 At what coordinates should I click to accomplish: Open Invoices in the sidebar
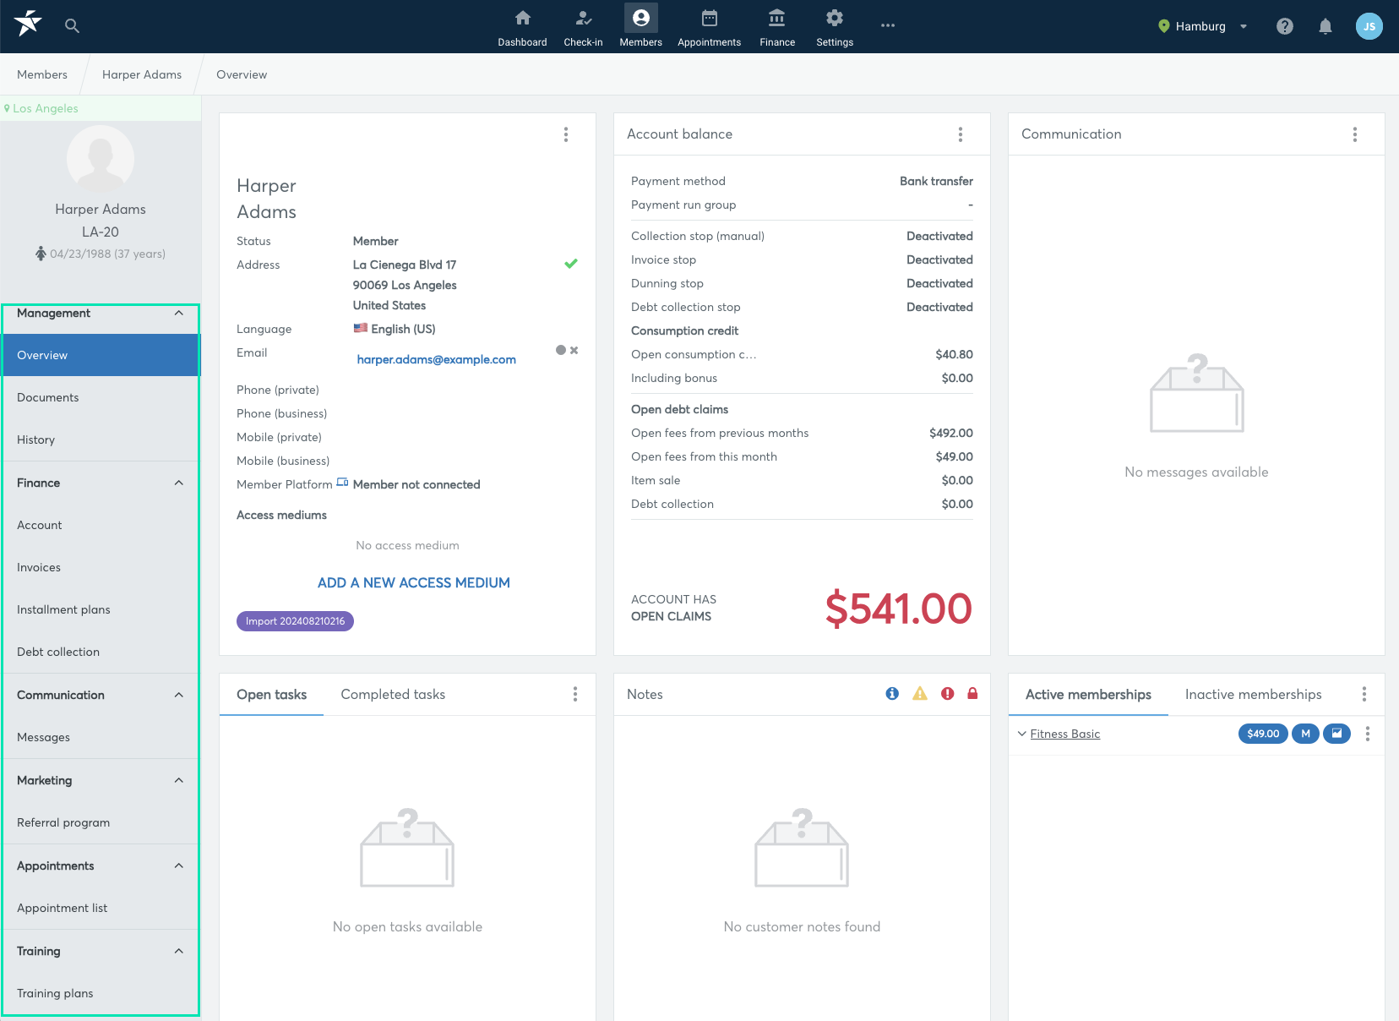coord(101,567)
